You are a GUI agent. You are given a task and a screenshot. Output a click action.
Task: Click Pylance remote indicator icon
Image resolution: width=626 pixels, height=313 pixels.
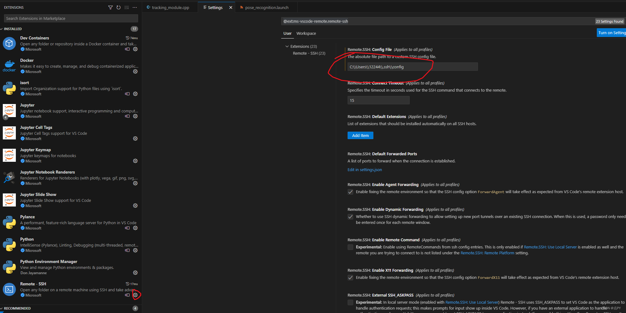pyautogui.click(x=127, y=228)
